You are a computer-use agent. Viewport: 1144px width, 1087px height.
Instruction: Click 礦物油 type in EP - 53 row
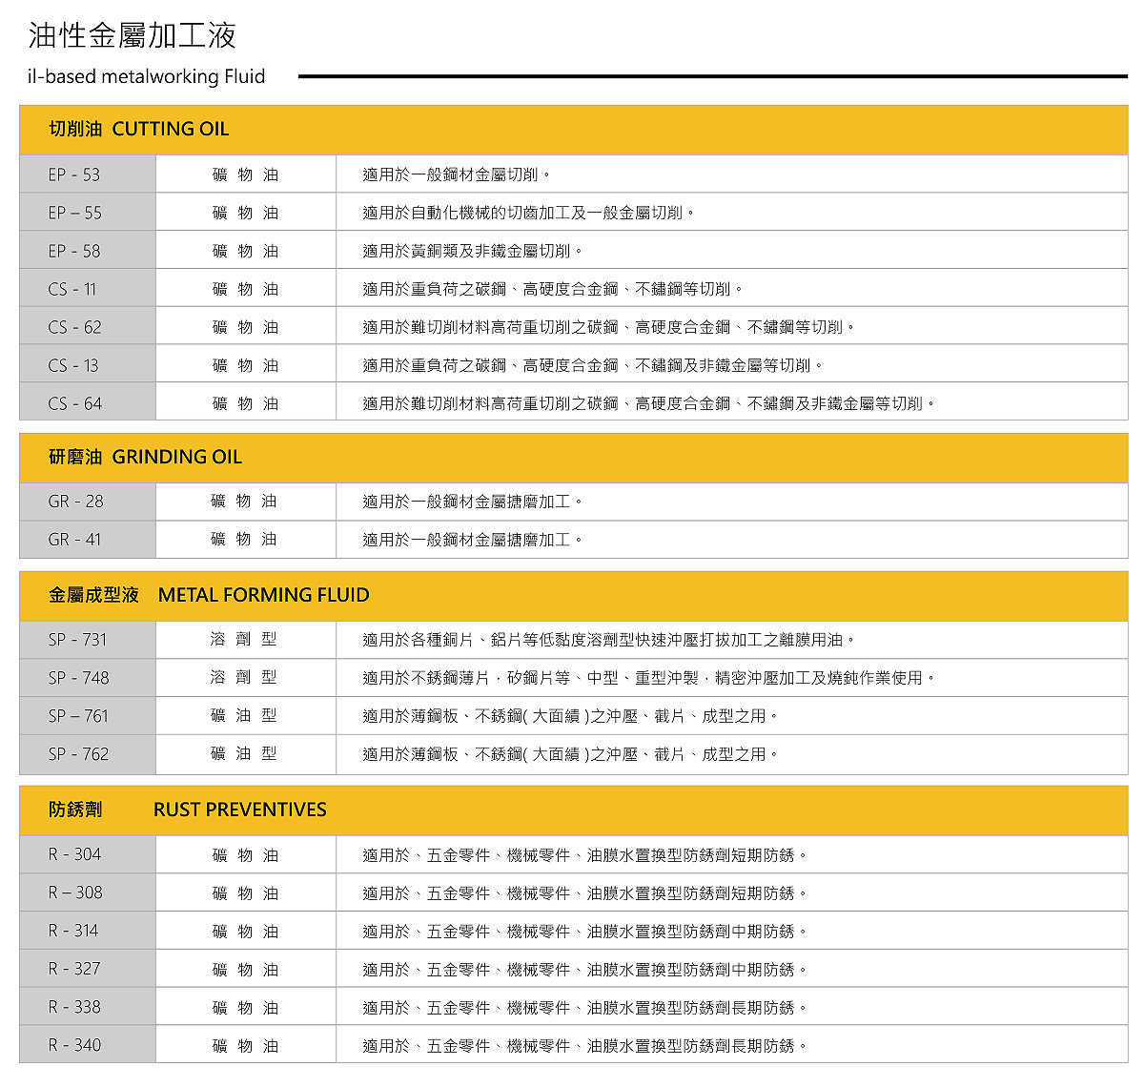click(x=246, y=174)
